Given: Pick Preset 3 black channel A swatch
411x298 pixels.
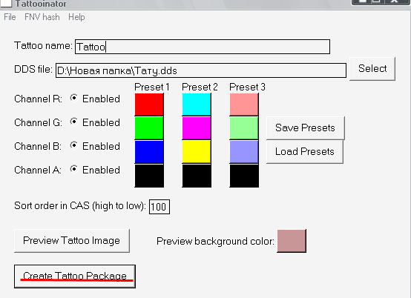Looking at the screenshot, I should click(x=244, y=176).
